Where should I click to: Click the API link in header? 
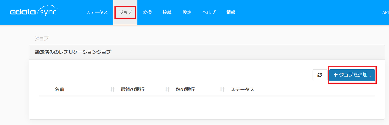pos(385,13)
